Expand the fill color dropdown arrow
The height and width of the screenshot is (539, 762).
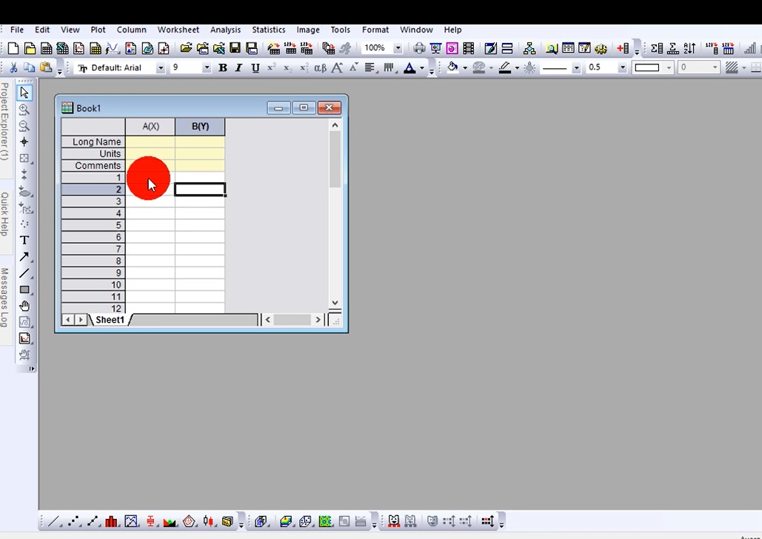465,68
